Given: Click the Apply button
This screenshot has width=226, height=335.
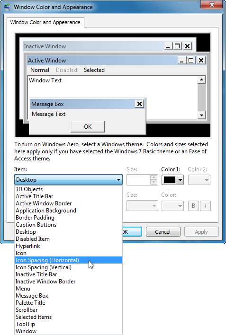Looking at the screenshot, I should [x=201, y=232].
